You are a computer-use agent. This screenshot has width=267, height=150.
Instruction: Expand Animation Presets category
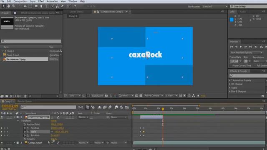(x=230, y=80)
